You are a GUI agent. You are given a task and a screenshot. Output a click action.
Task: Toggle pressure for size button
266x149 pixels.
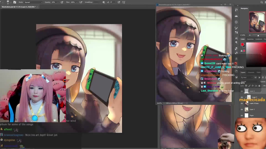[x=119, y=2]
